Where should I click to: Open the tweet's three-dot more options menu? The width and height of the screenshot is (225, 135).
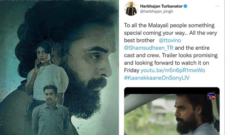pos(217,6)
